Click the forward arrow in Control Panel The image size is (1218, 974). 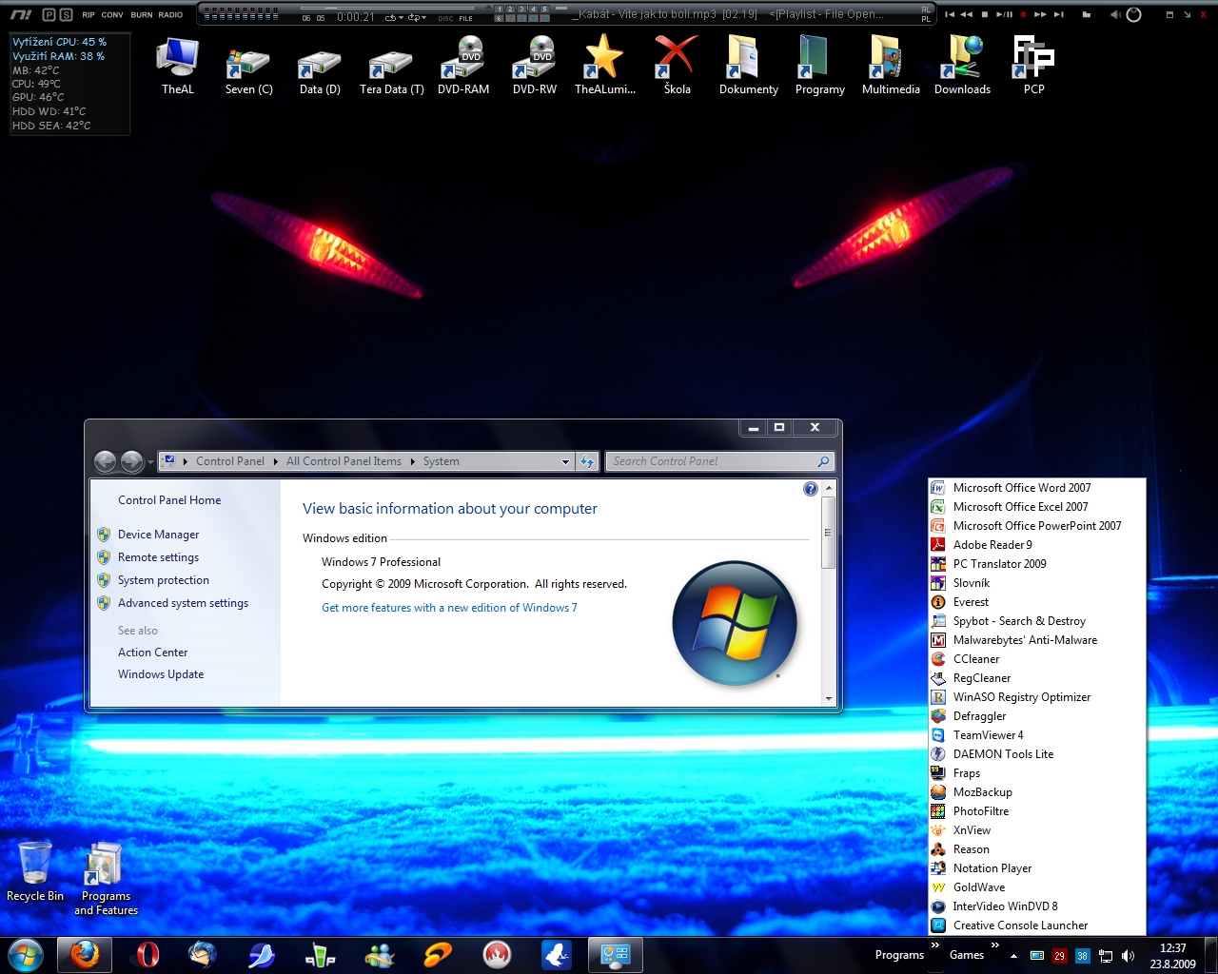pyautogui.click(x=132, y=461)
